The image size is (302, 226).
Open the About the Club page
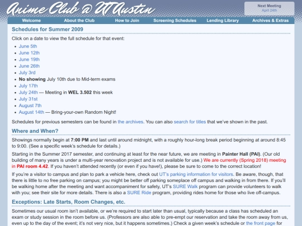coord(79,21)
